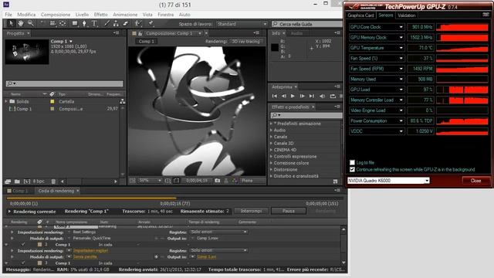
Task: Click the orange render progress bar
Action: click(x=91, y=198)
